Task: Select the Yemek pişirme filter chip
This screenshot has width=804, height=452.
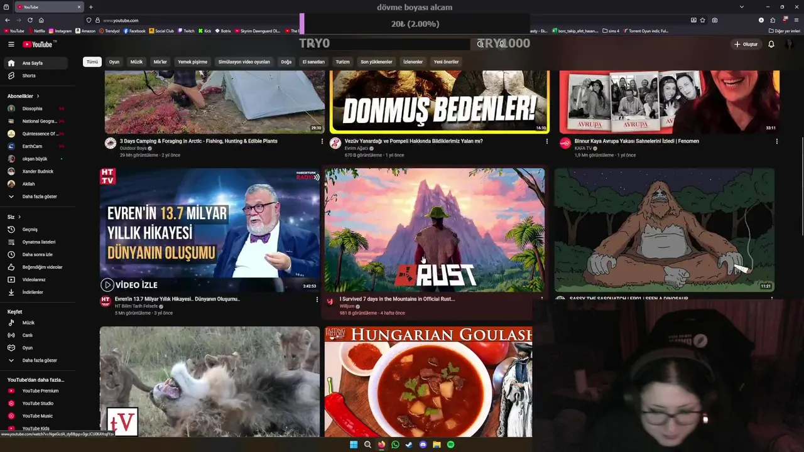Action: (192, 62)
